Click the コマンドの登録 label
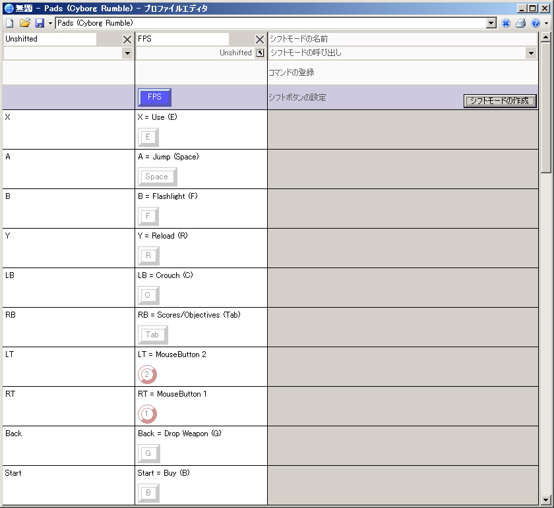554x508 pixels. [x=291, y=72]
